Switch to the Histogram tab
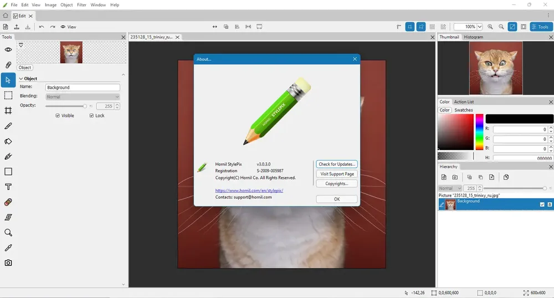The width and height of the screenshot is (554, 298). click(x=473, y=37)
